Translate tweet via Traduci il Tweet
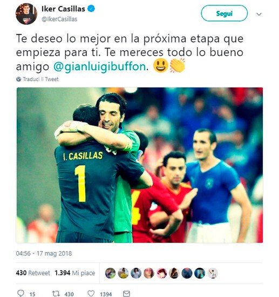This screenshot has height=297, width=279. coord(40,79)
